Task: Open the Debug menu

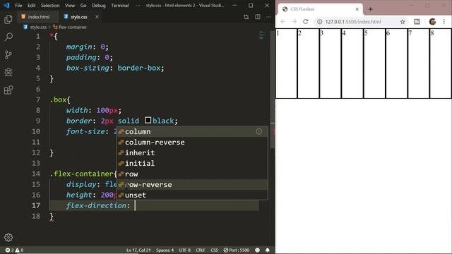Action: pos(99,6)
